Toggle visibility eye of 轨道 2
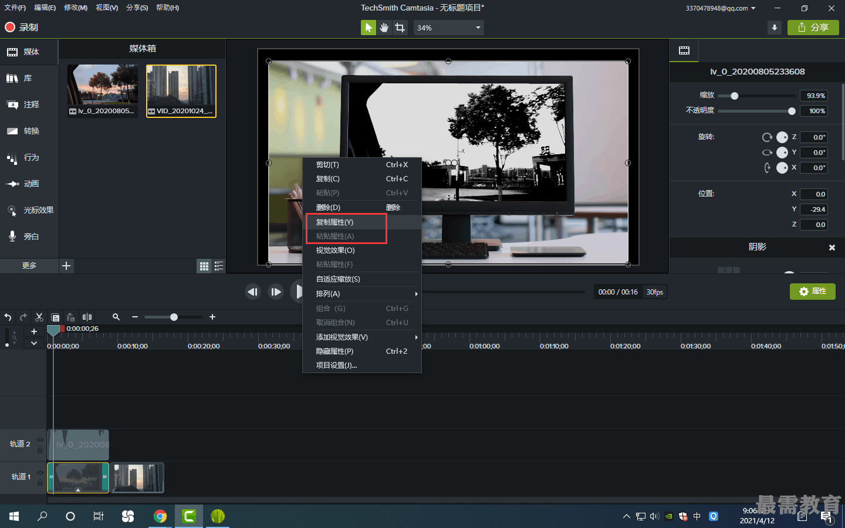The width and height of the screenshot is (845, 528). (40, 439)
